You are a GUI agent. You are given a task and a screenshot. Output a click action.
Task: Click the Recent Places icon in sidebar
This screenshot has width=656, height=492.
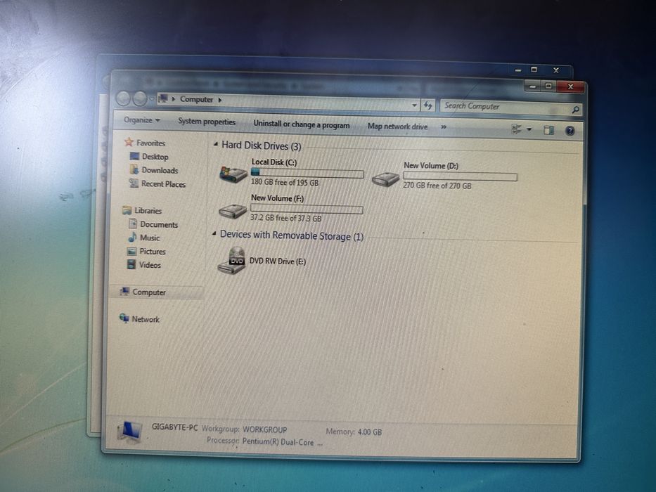click(134, 183)
